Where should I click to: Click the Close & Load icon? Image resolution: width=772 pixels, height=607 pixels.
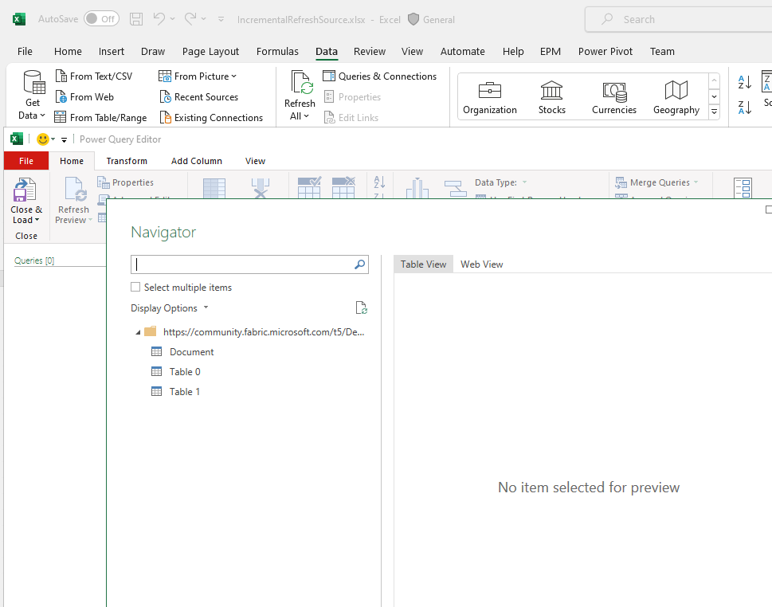[25, 190]
